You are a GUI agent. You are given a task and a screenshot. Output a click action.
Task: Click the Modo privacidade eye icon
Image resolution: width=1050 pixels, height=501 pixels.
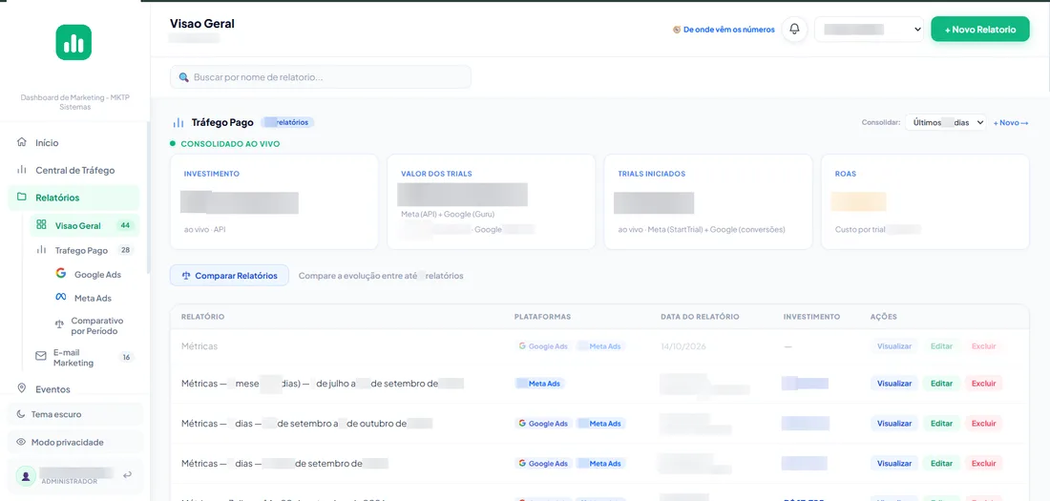click(21, 442)
